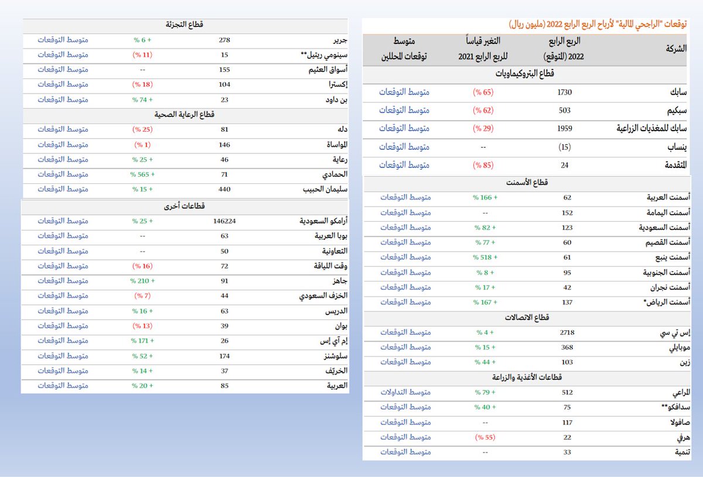703x477 pixels.
Task: Select the company 'سليمان الحبيب'
Action: pyautogui.click(x=326, y=189)
